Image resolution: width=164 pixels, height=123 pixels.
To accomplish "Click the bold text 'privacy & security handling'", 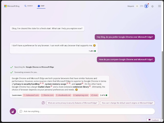I will coord(27,84).
